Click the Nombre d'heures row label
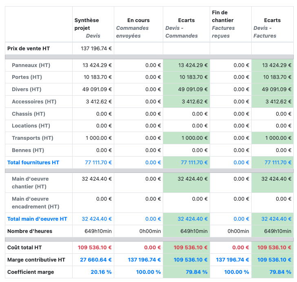Screen dimensions: 297x282 point(30,231)
